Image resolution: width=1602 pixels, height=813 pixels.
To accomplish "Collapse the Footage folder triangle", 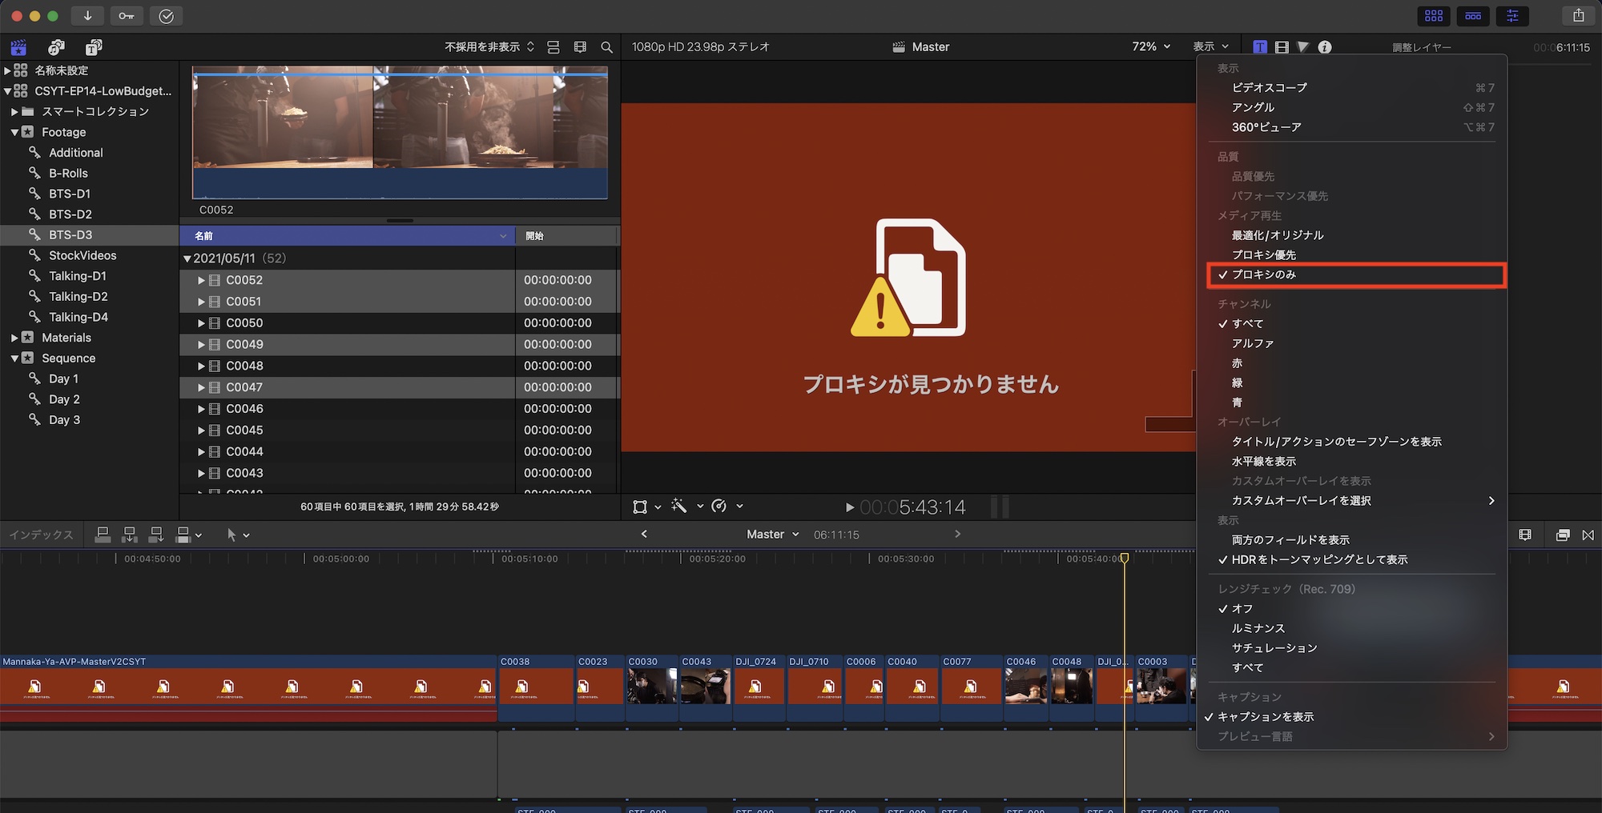I will 14,132.
